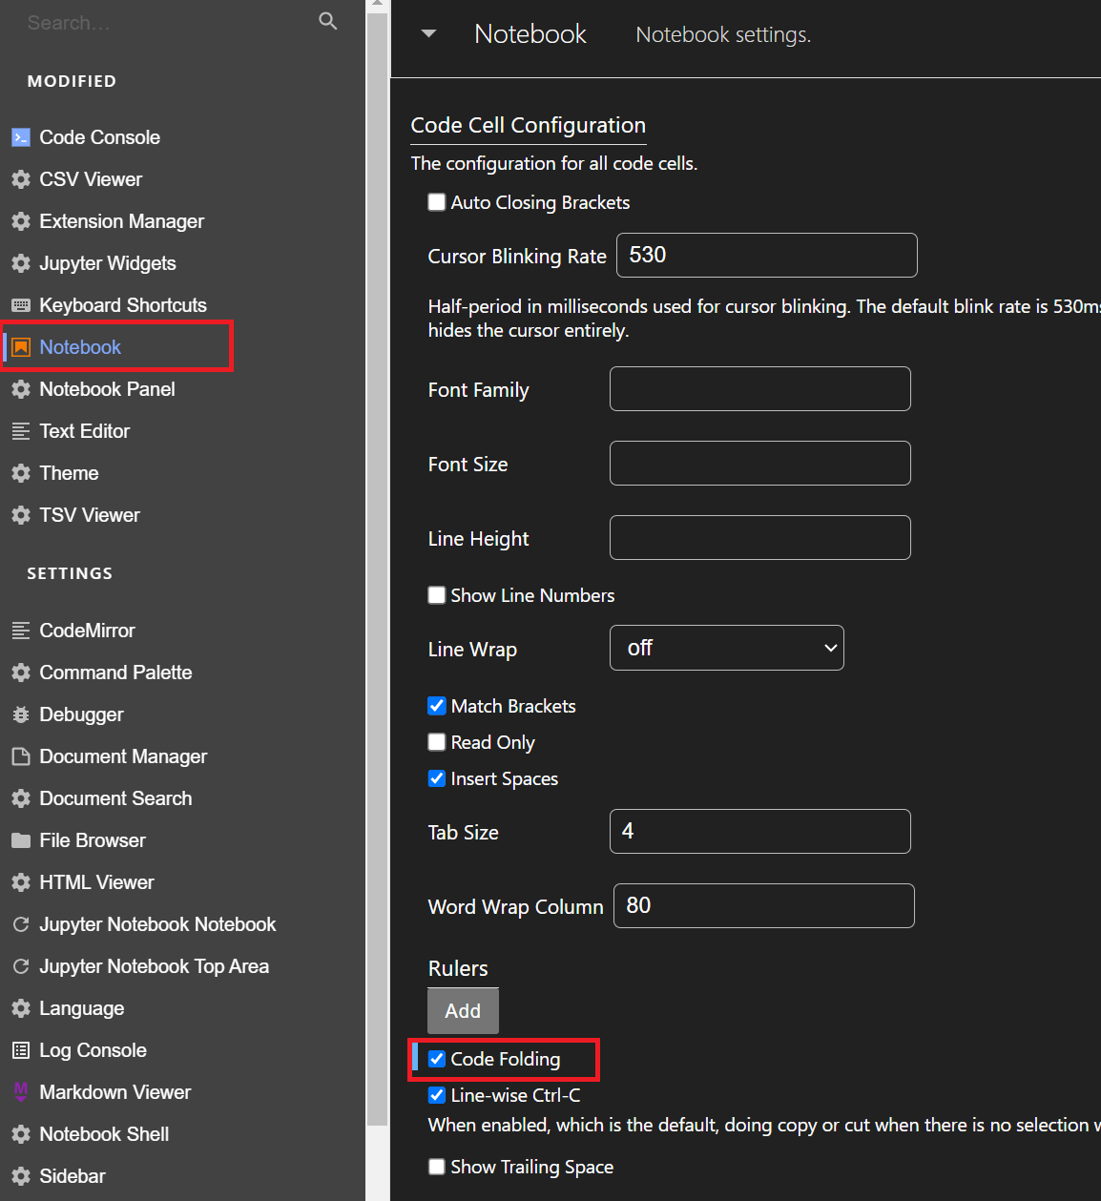The height and width of the screenshot is (1201, 1101).
Task: Click the Notebook section title
Action: tap(530, 33)
